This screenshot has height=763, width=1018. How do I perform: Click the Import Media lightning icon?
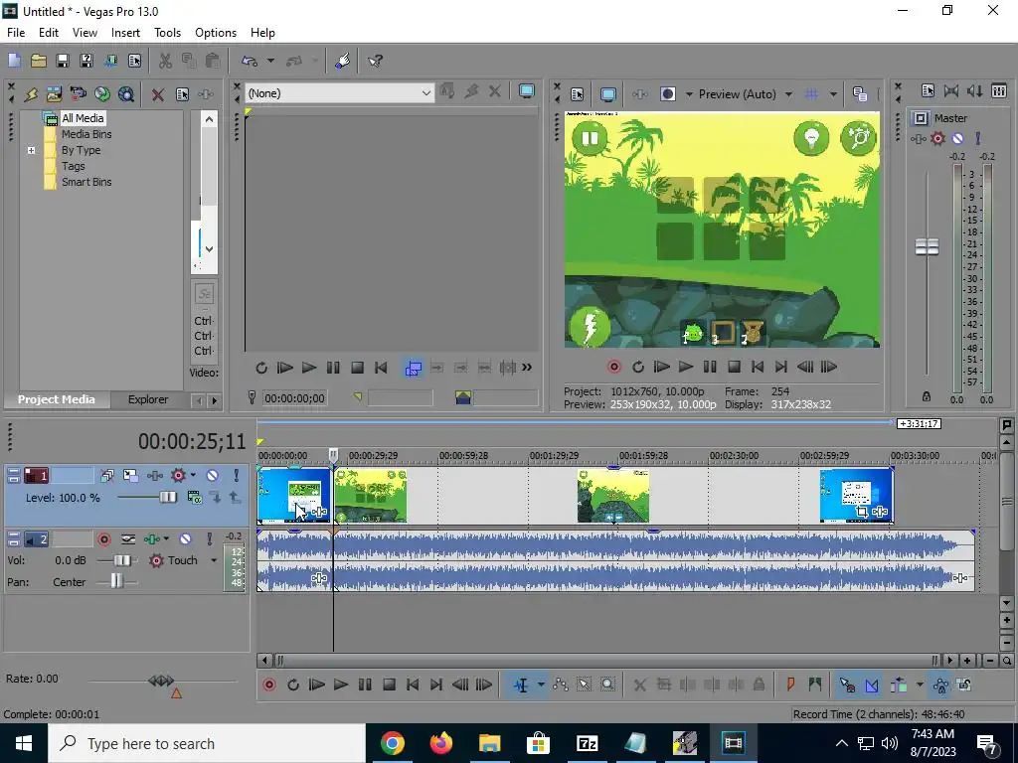point(31,94)
